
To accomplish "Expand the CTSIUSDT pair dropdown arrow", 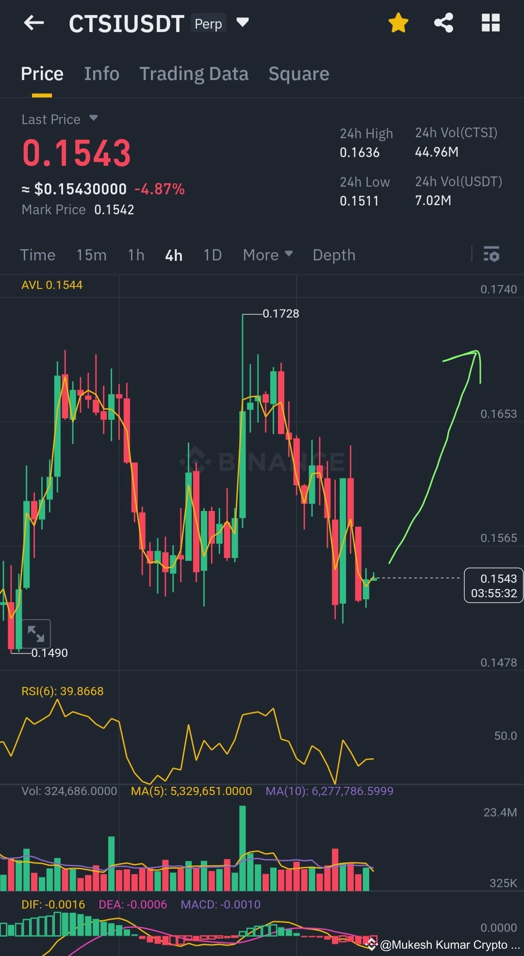I will tap(243, 22).
